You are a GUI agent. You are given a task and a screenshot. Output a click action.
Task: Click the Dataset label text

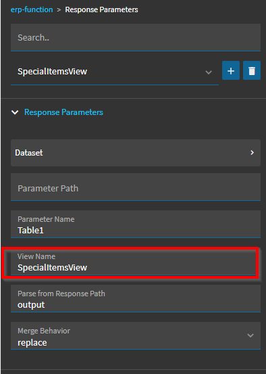[x=29, y=153]
